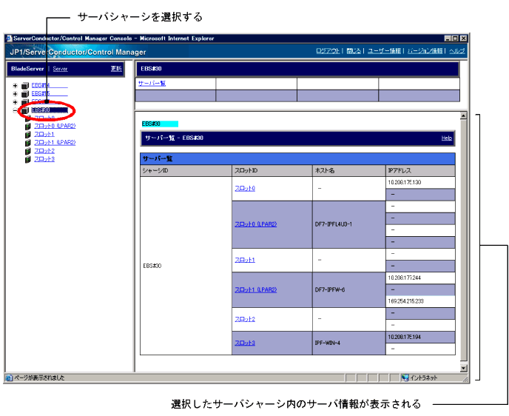Click スロット1 (LPAR2) link in server table
This screenshot has height=416, width=509.
click(256, 289)
